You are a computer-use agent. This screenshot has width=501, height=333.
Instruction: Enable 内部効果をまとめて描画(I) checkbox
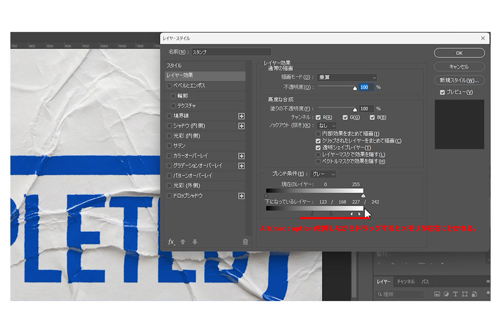(318, 134)
